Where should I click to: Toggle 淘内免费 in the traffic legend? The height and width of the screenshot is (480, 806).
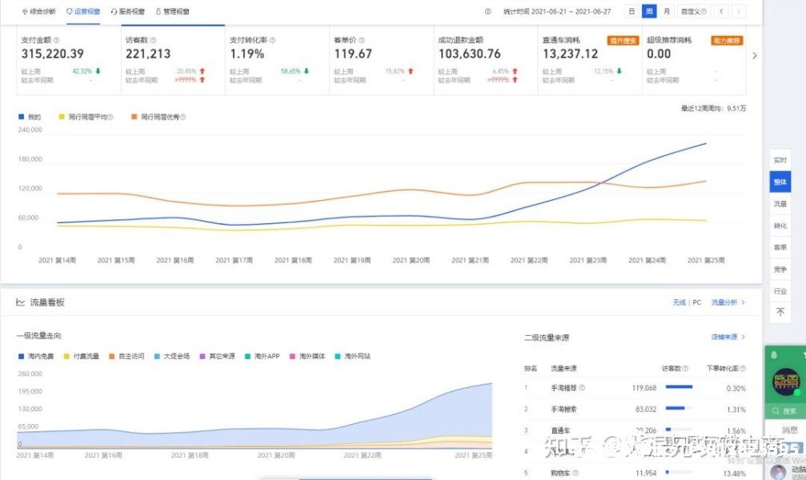tap(38, 356)
